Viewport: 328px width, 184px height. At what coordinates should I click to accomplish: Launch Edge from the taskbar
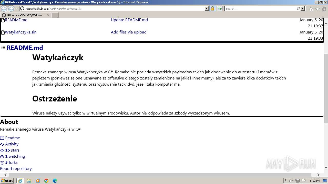click(55, 181)
